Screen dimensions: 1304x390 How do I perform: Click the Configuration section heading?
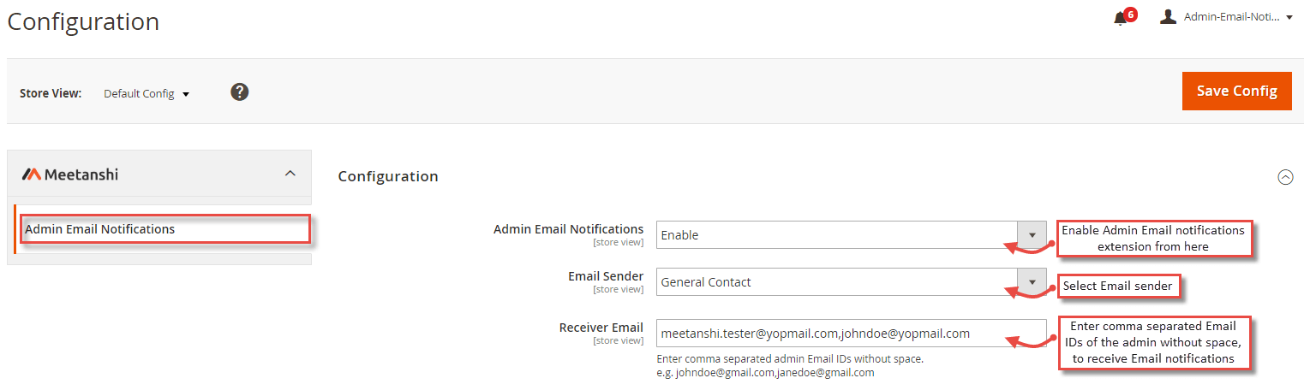click(388, 176)
